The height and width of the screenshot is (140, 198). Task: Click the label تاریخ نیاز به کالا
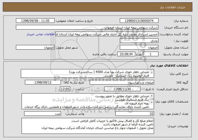click(74, 82)
